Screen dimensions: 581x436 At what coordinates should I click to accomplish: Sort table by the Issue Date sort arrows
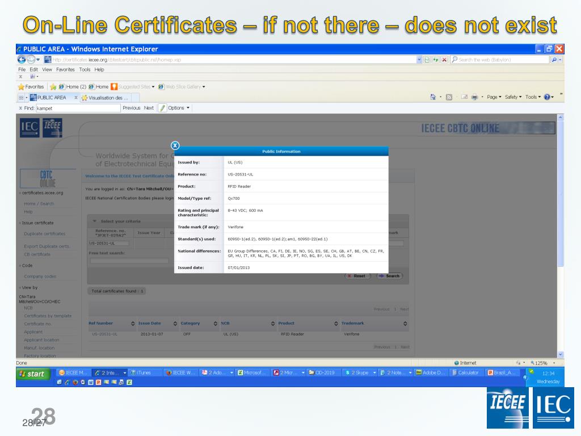tap(175, 324)
